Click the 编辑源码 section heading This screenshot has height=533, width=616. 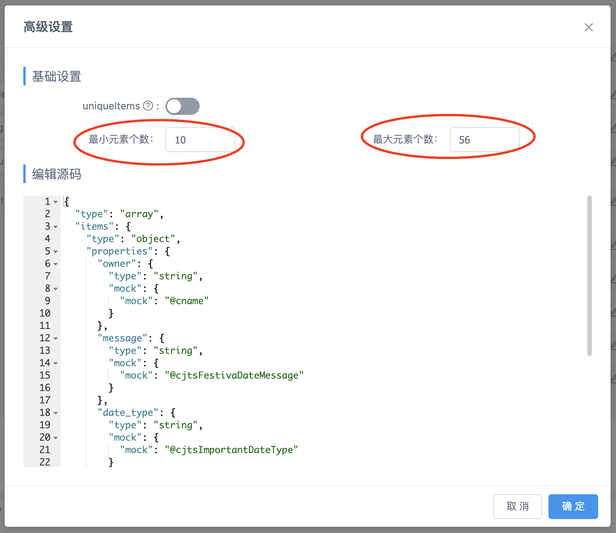57,174
